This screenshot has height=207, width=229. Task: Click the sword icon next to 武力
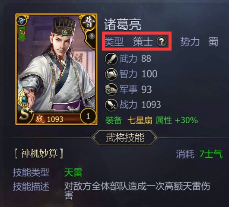coord(111,59)
